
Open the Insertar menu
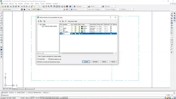pyautogui.click(x=21, y=4)
